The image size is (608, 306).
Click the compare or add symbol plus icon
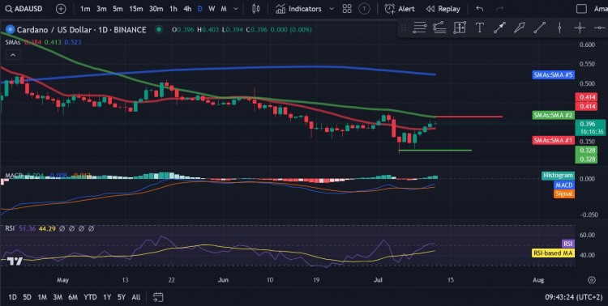(61, 9)
